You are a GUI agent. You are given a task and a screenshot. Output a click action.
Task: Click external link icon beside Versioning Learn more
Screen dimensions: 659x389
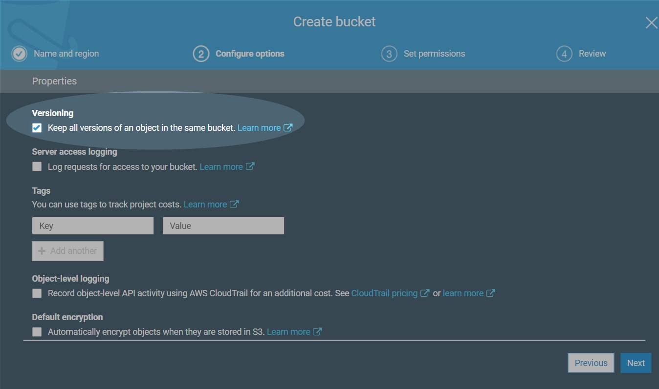click(288, 128)
